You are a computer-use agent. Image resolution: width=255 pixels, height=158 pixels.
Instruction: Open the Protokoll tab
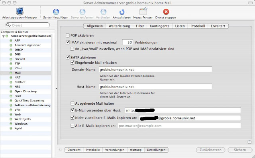(x=198, y=26)
